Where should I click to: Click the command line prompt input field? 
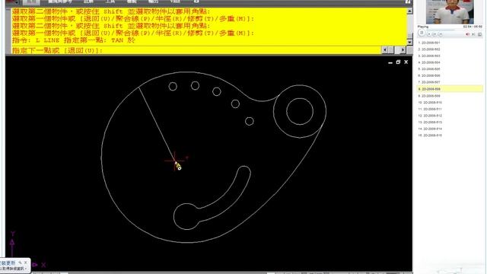pyautogui.click(x=196, y=50)
